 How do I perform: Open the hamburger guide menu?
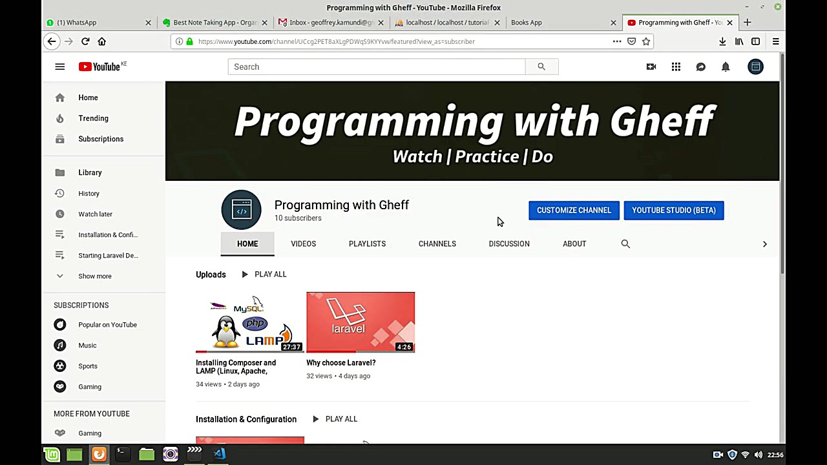59,67
